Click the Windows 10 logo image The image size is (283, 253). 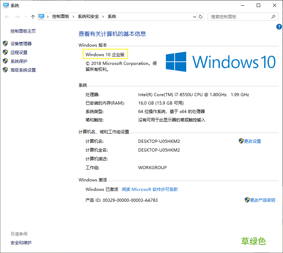221,62
